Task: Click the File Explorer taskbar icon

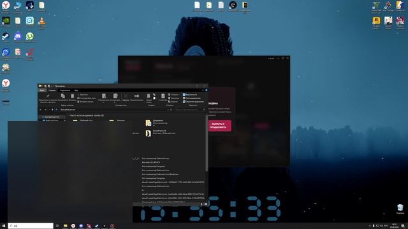Action: (65, 226)
